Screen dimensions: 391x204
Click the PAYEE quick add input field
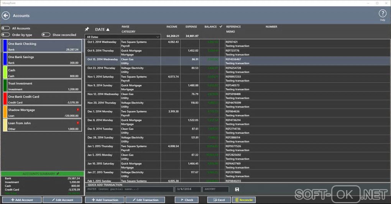click(130, 189)
